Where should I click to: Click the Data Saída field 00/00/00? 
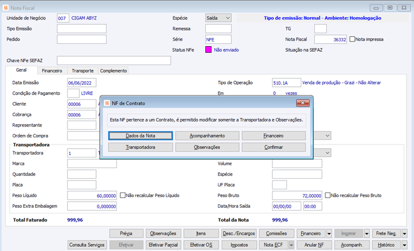point(286,206)
